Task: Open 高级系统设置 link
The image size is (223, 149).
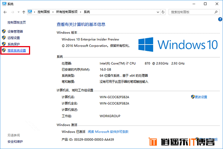Action: 17,51
